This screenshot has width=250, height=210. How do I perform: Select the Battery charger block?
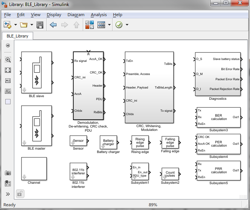[x=108, y=142]
